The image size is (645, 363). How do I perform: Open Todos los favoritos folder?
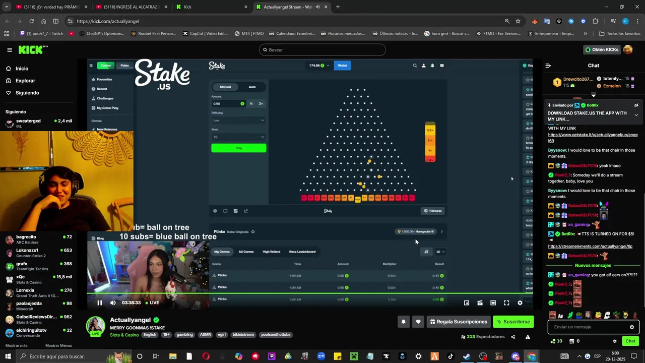[619, 34]
